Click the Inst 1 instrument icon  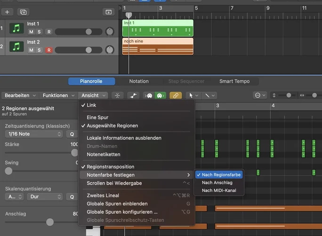[x=17, y=29]
